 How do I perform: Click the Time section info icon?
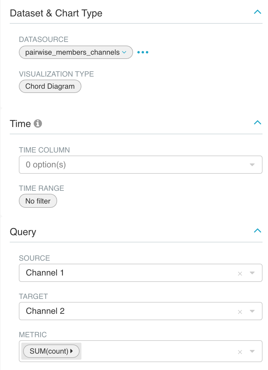click(x=38, y=124)
